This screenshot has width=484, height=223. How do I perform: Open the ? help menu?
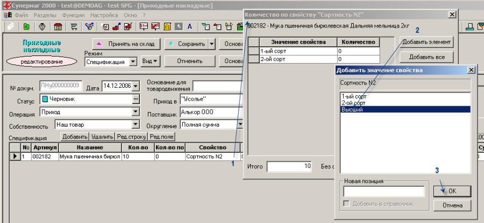(x=144, y=15)
